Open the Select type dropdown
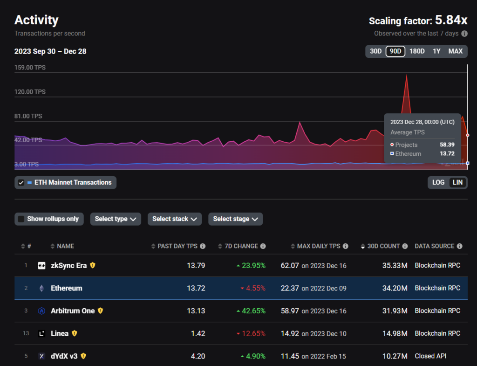This screenshot has width=477, height=366. click(116, 219)
